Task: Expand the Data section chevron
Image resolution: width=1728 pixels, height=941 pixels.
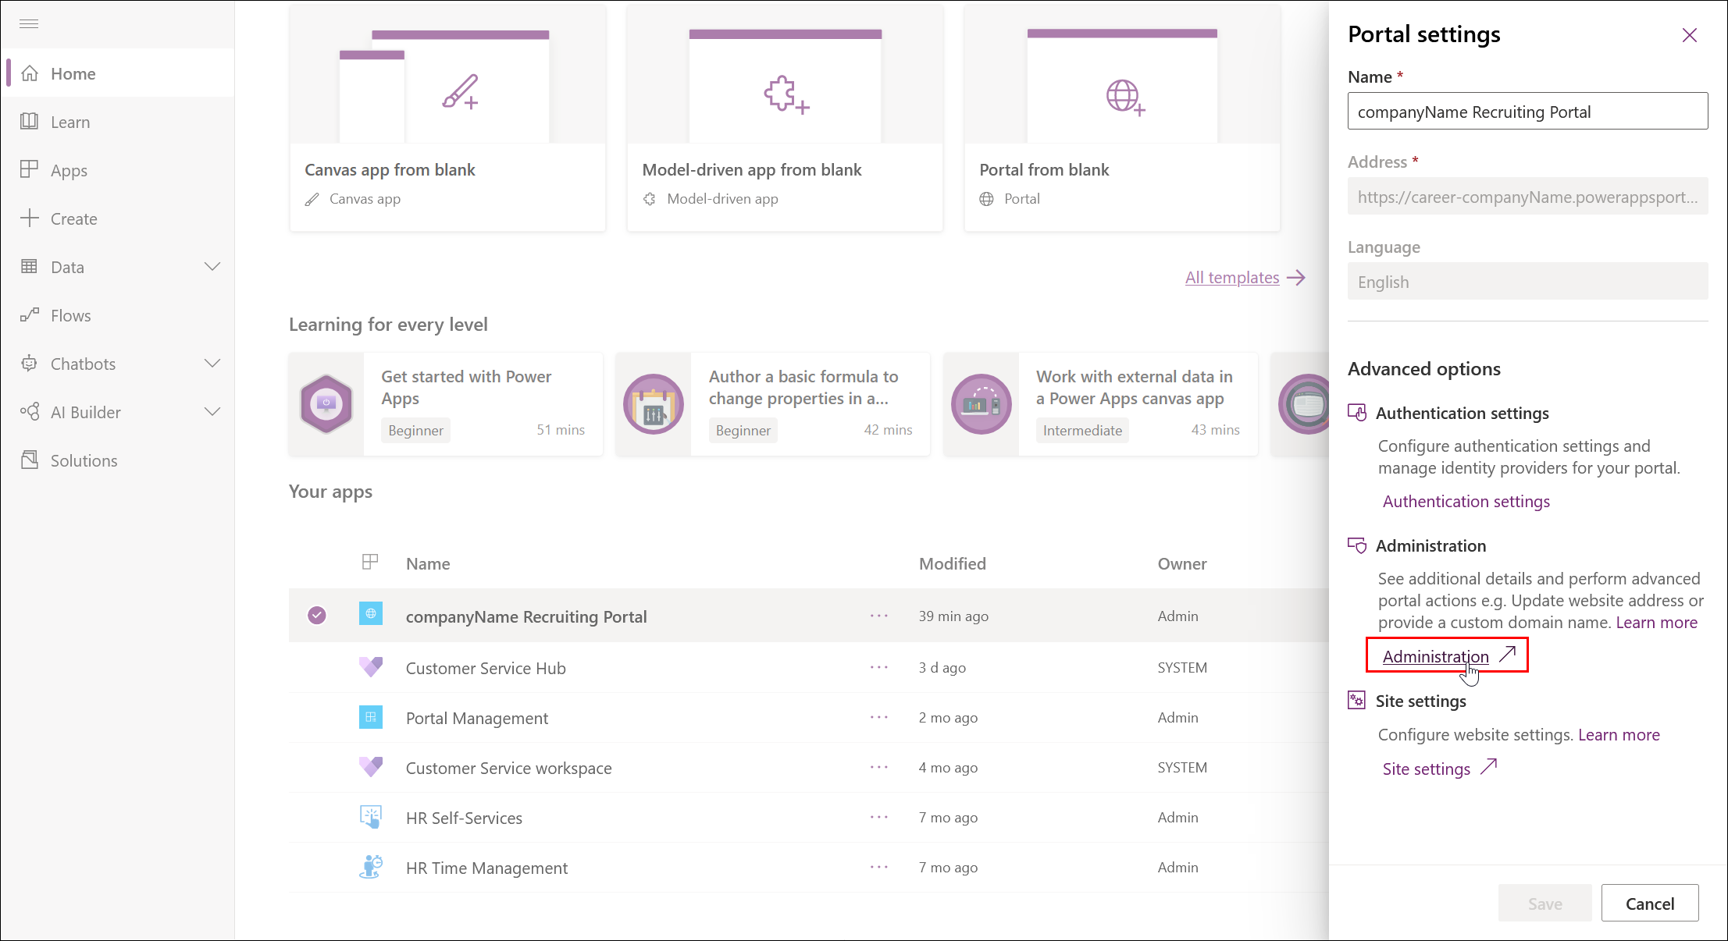Action: tap(212, 267)
